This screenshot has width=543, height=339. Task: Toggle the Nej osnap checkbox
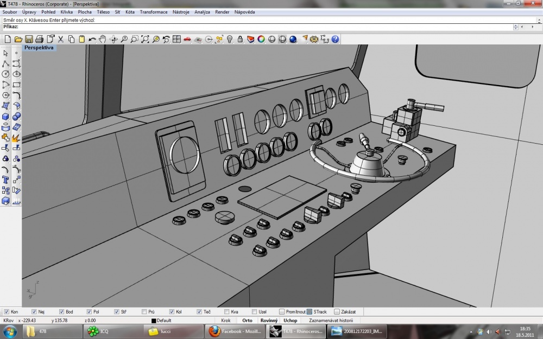[x=34, y=312]
